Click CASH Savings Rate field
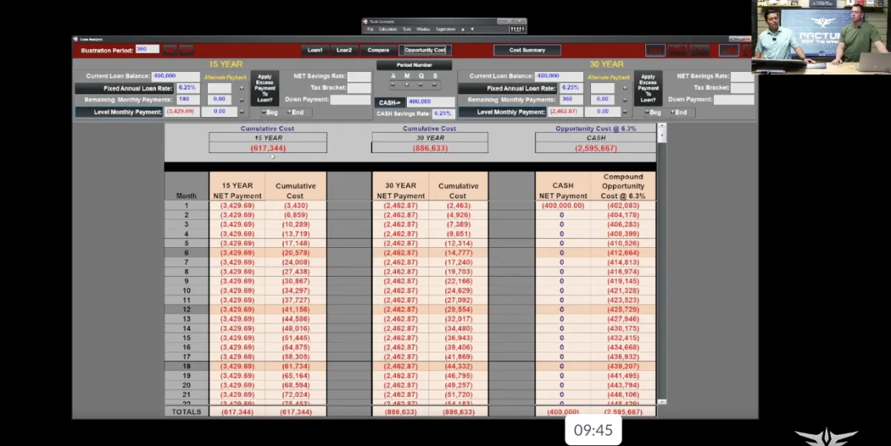The image size is (891, 446). coord(443,114)
